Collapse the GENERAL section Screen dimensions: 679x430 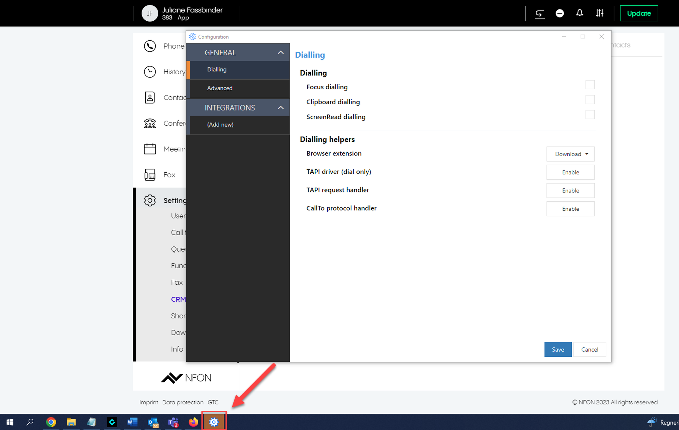click(280, 53)
